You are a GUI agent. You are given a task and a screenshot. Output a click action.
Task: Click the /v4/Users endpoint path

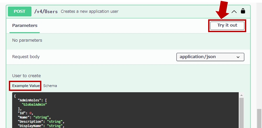tap(46, 11)
